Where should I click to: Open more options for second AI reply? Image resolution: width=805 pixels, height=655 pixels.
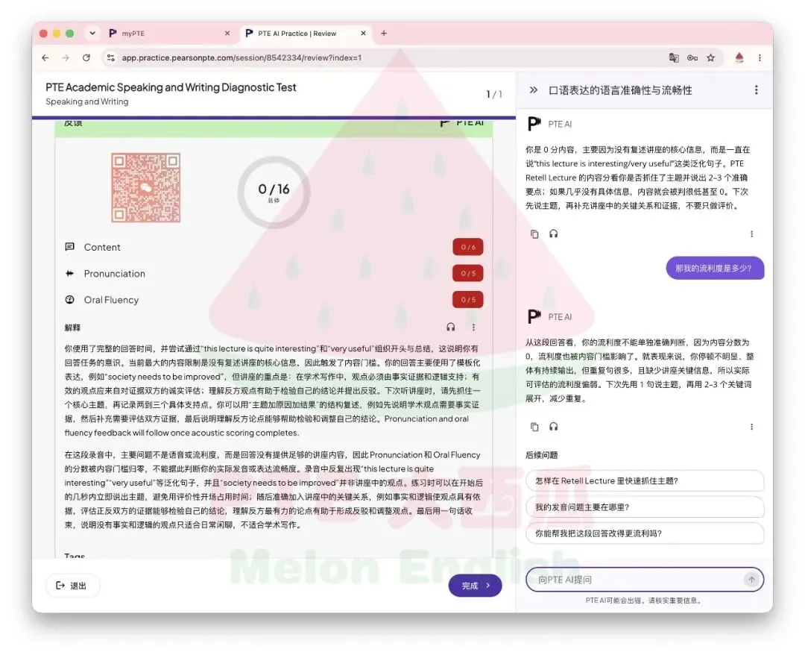tap(751, 427)
